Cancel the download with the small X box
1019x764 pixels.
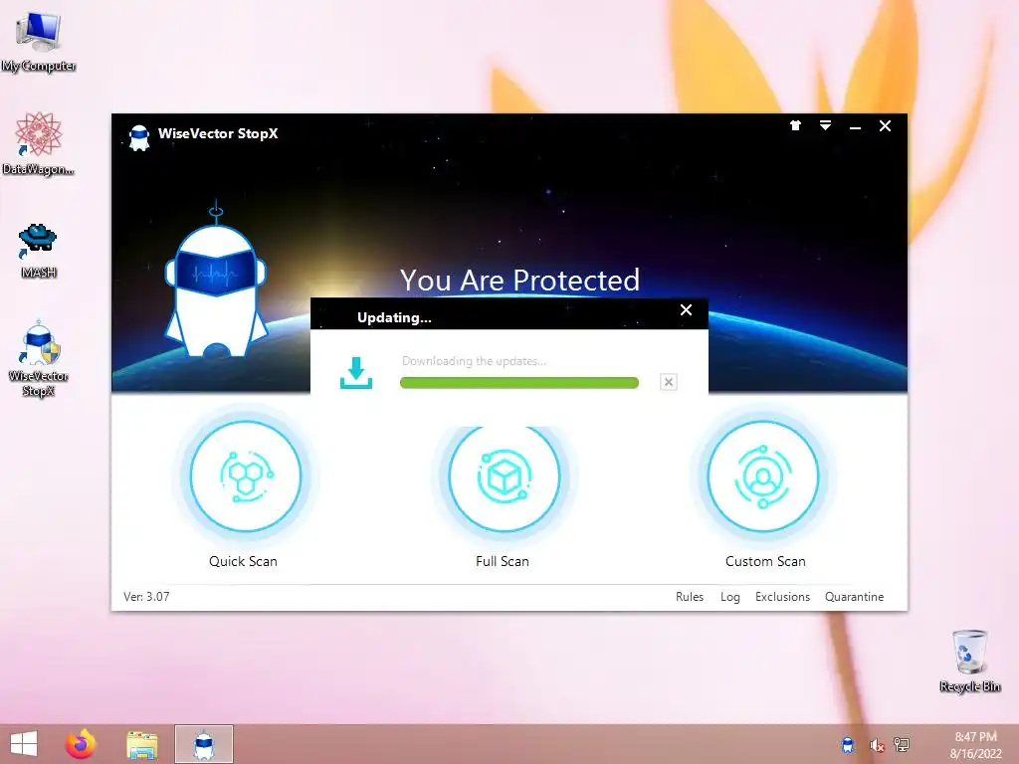tap(668, 382)
